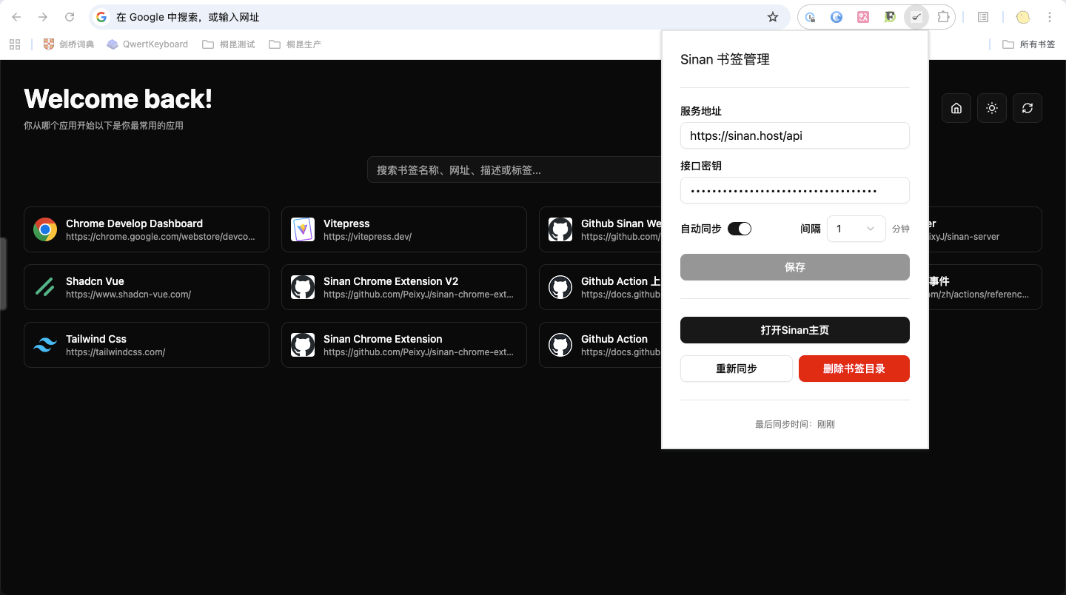Screen dimensions: 1066x595
Task: Click the Shadcn Vue logo icon
Action: click(45, 287)
